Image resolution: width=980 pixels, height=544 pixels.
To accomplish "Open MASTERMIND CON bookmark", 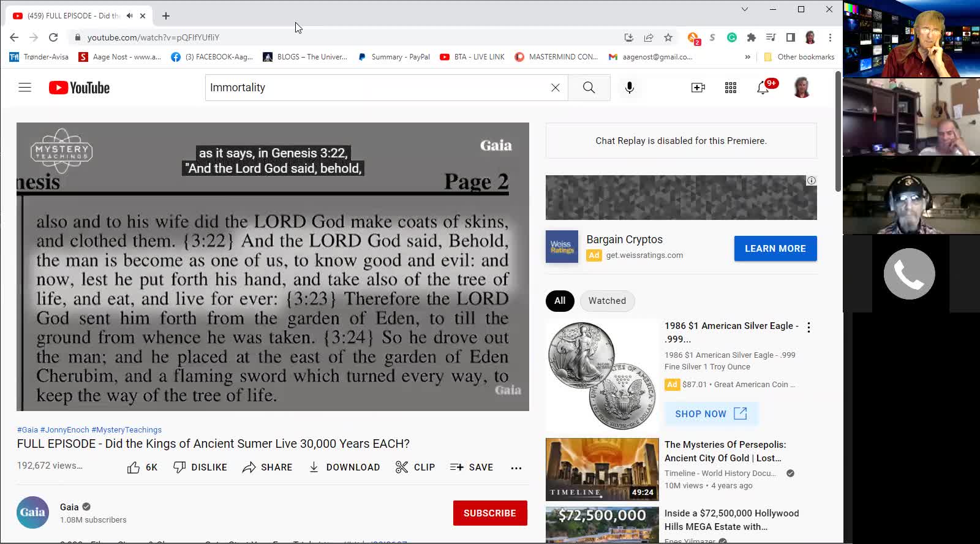I will pyautogui.click(x=556, y=57).
